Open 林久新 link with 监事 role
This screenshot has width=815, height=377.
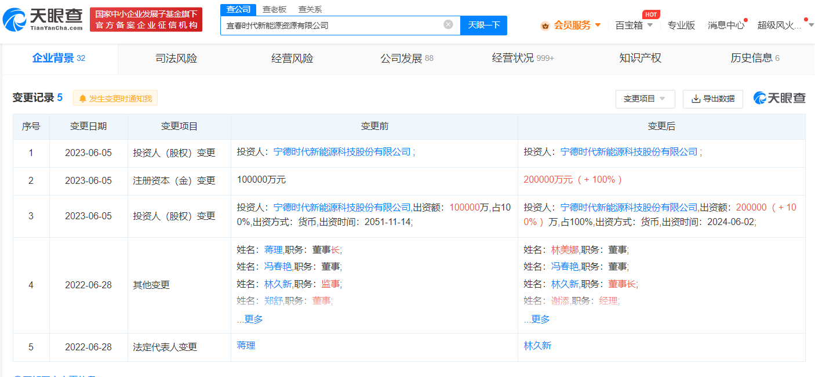pyautogui.click(x=278, y=284)
